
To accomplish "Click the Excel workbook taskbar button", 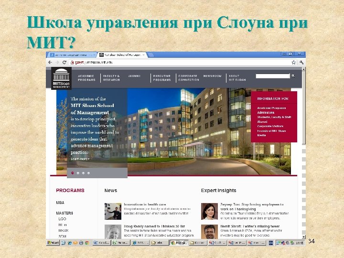I will 121,243.
